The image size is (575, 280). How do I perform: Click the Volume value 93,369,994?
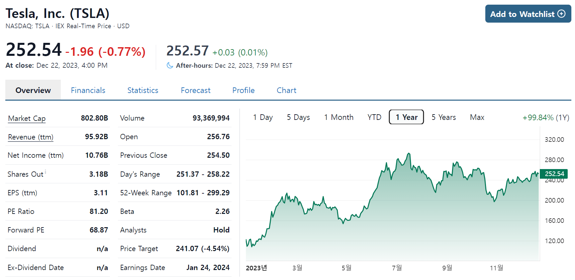point(211,118)
